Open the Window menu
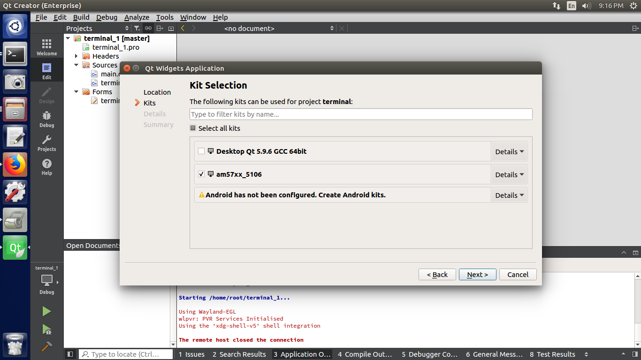 [x=193, y=17]
